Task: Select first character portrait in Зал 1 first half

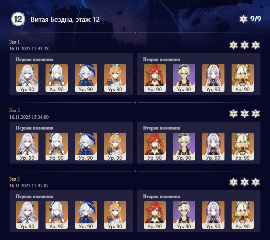Action: pyautogui.click(x=27, y=78)
